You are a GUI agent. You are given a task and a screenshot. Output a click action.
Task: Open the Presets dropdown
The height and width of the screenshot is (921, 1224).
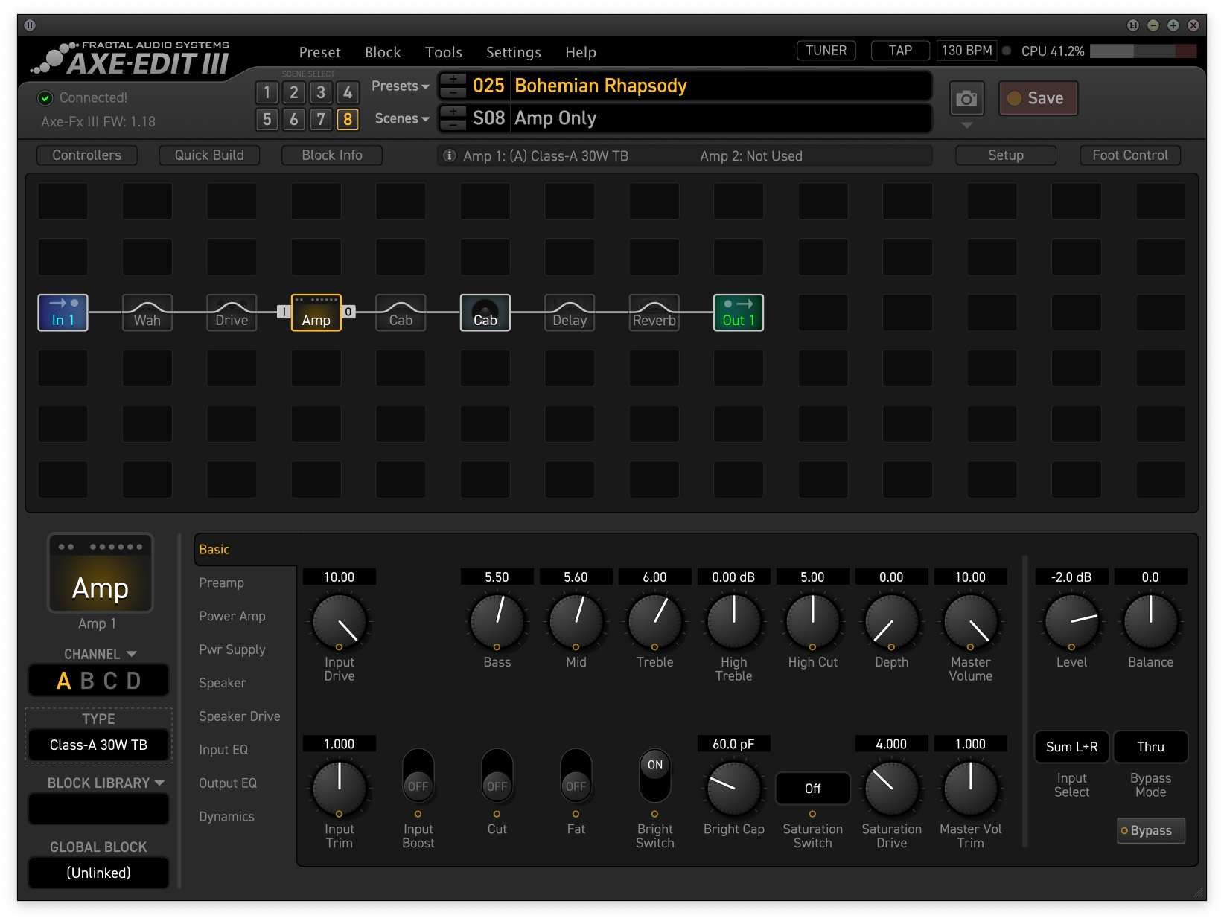tap(401, 86)
